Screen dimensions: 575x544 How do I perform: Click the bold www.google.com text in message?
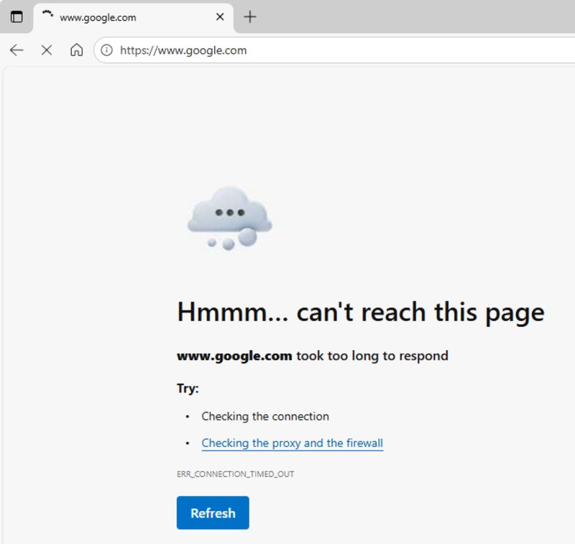(234, 356)
